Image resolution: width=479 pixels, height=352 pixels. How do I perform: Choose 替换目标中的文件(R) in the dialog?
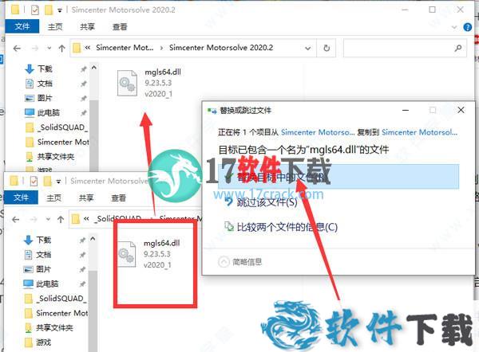click(338, 177)
